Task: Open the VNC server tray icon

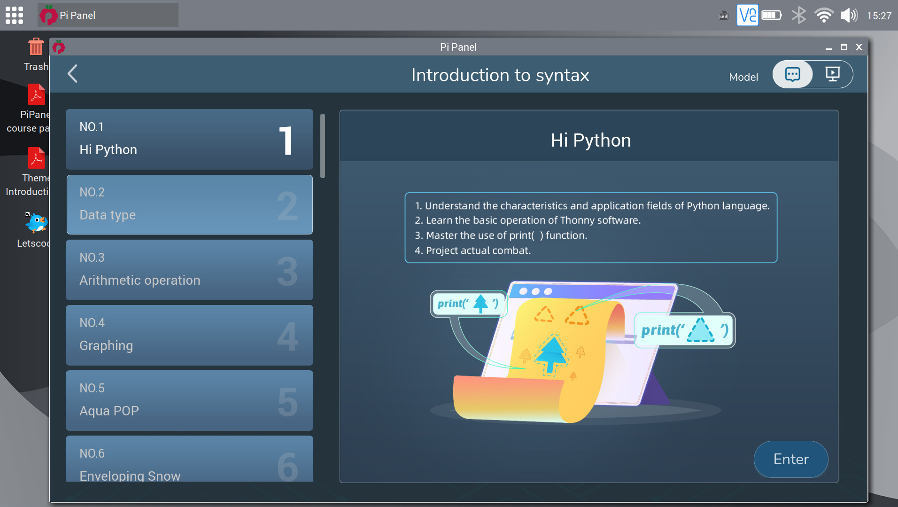Action: [x=747, y=15]
